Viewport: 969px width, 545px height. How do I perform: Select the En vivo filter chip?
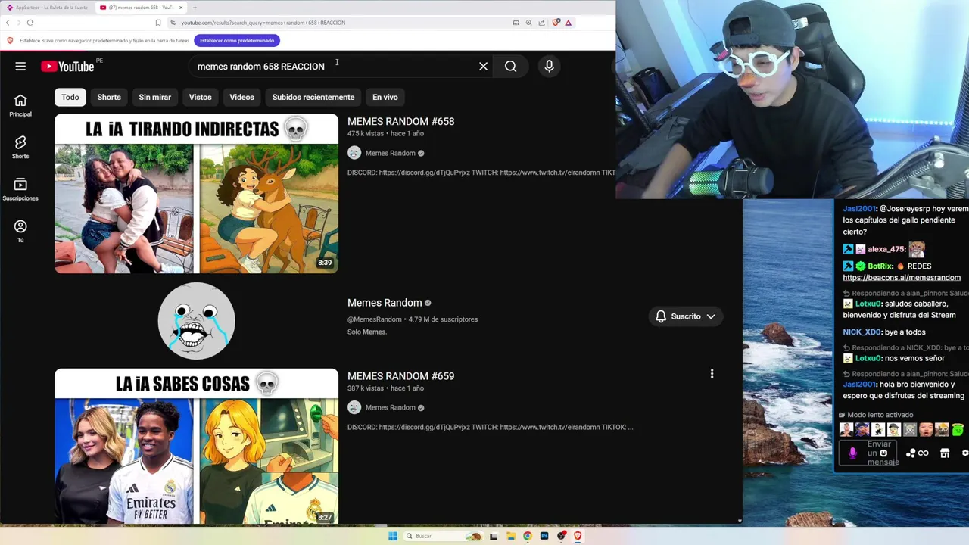click(x=385, y=97)
